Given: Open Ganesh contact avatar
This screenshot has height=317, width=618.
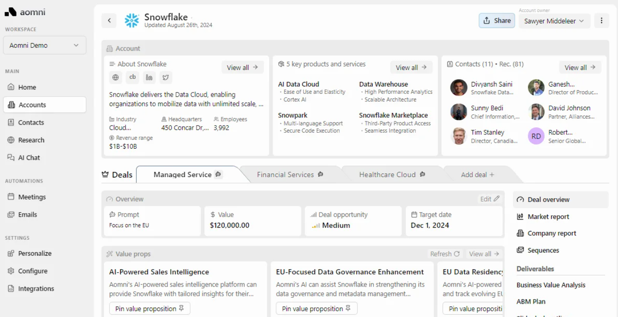Looking at the screenshot, I should coord(536,87).
